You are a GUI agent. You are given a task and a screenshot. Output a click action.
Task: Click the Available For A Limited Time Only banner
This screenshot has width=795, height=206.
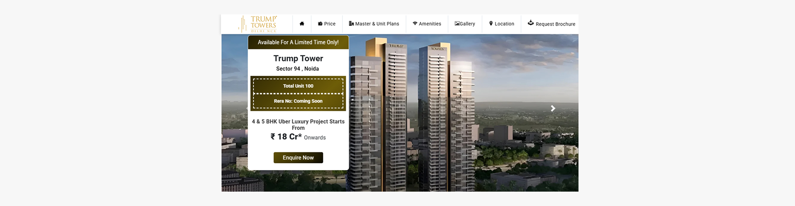pos(298,42)
